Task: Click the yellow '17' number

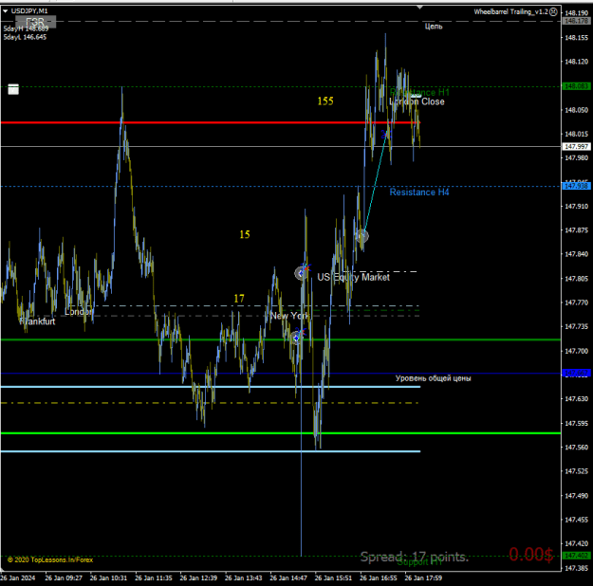Action: point(239,299)
